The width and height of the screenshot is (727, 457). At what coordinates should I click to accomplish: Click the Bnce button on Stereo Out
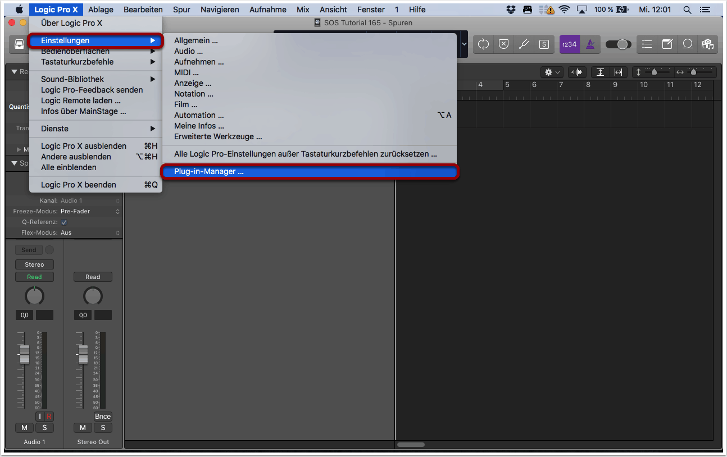tap(103, 417)
